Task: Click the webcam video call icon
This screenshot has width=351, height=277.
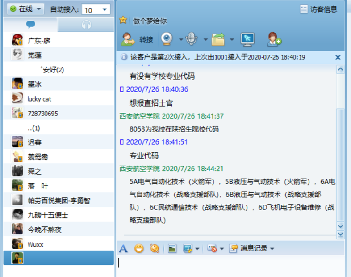Action: click(167, 39)
